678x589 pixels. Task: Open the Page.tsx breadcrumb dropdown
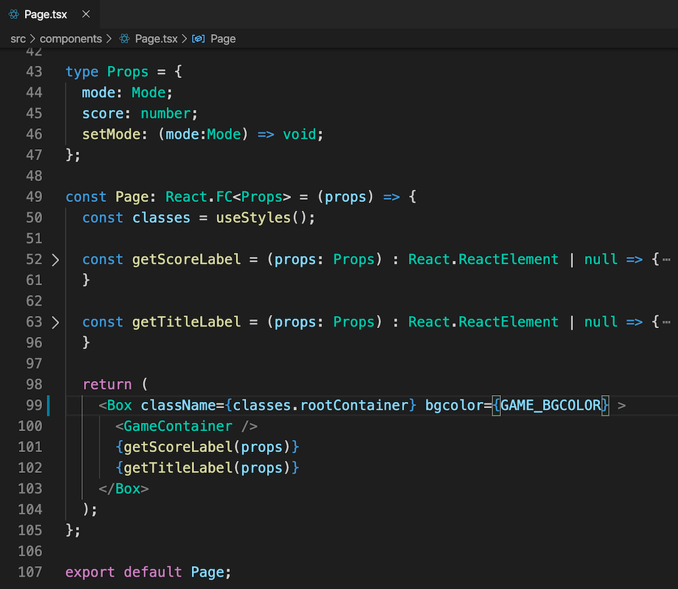click(155, 39)
